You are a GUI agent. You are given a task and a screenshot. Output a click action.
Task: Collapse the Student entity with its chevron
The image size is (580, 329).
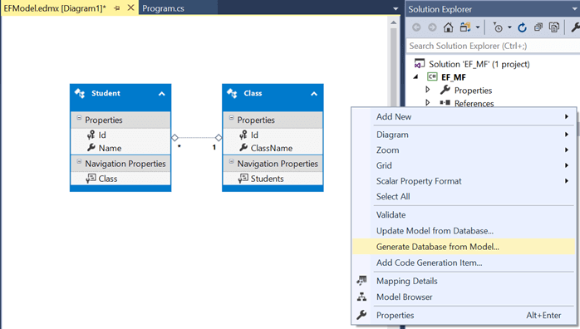tap(162, 94)
